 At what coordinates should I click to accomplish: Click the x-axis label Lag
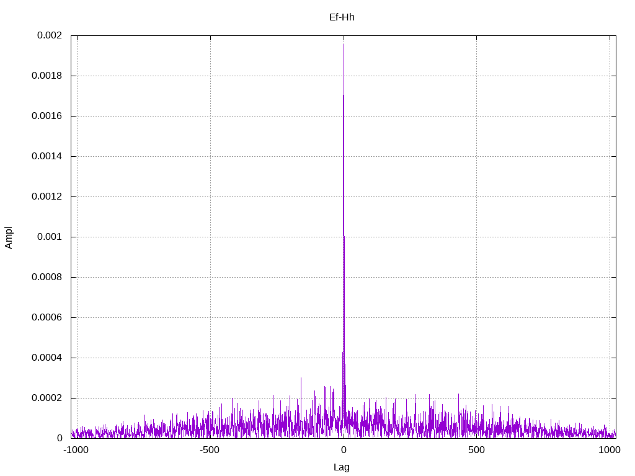coord(342,467)
